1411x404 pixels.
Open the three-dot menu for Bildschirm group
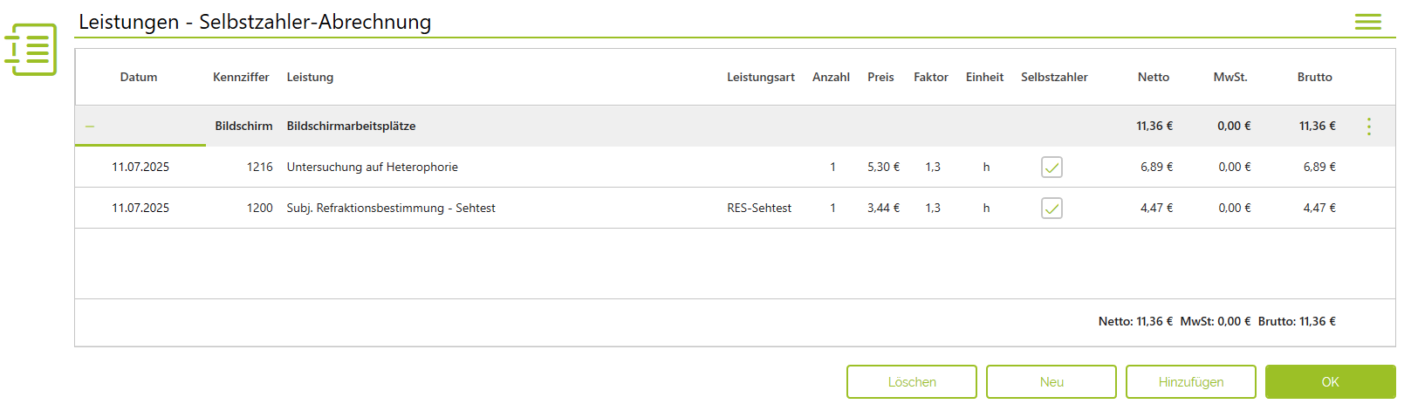click(1368, 127)
